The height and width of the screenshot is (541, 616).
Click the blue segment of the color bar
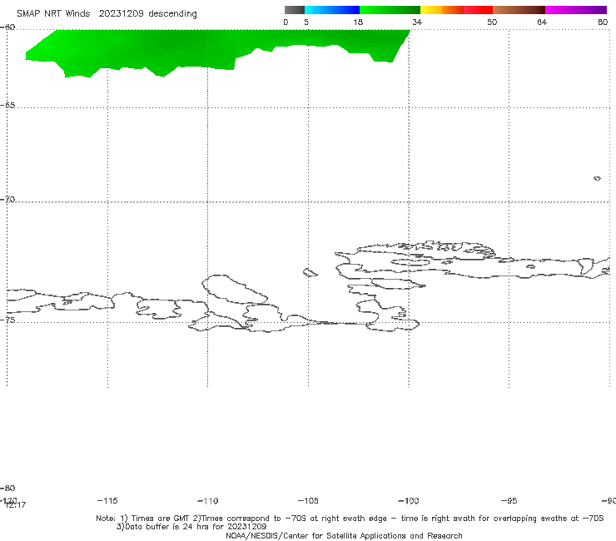[x=332, y=10]
